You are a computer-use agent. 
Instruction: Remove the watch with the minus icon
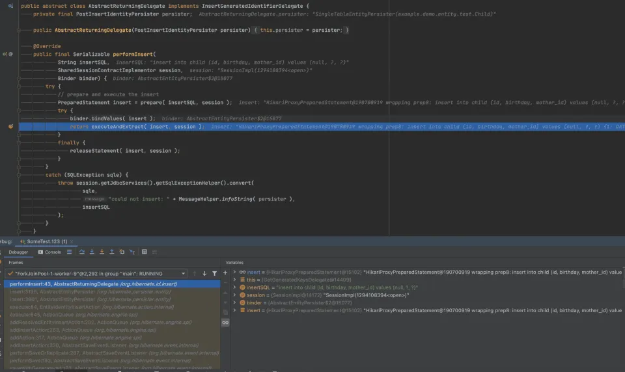(x=225, y=283)
